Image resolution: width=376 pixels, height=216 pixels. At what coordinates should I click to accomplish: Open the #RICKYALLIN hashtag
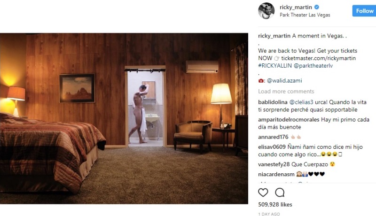pos(275,66)
